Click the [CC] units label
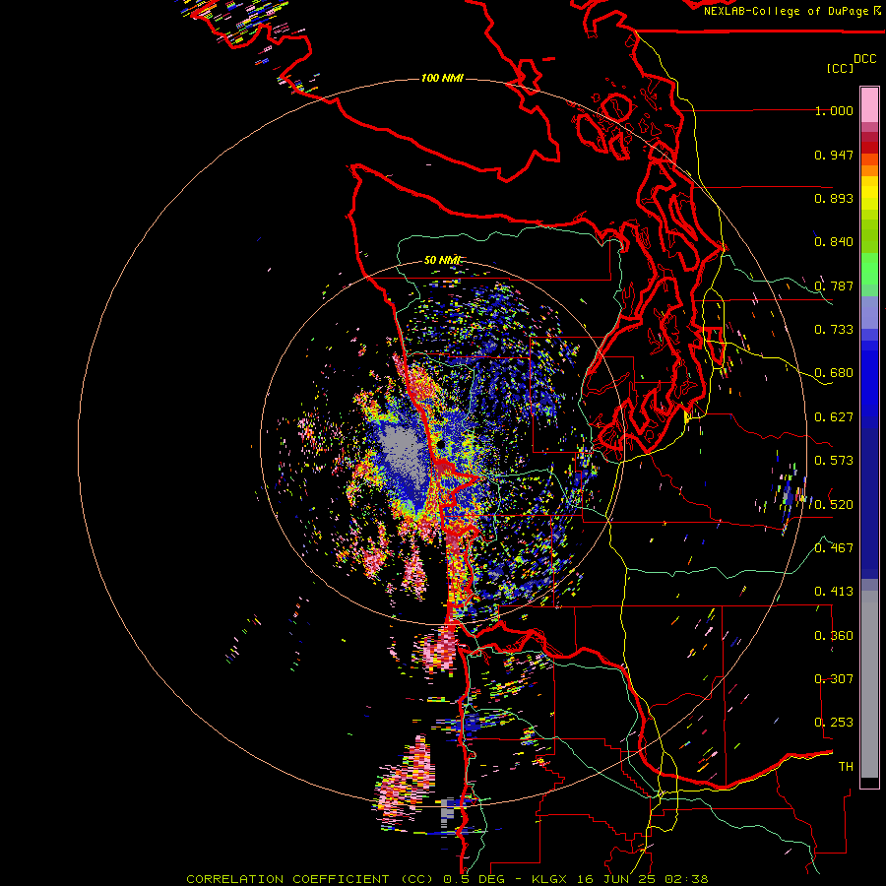The image size is (886, 886). point(840,68)
